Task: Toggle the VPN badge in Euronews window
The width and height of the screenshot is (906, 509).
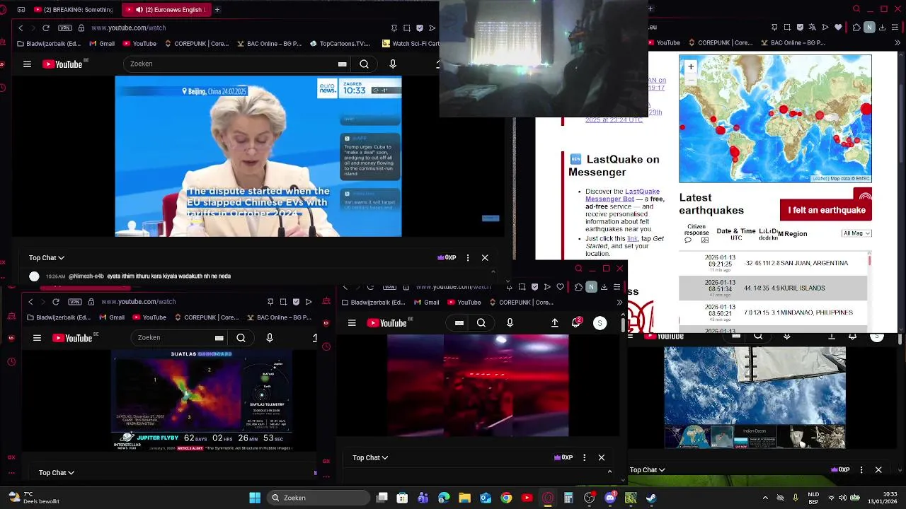Action: click(65, 28)
